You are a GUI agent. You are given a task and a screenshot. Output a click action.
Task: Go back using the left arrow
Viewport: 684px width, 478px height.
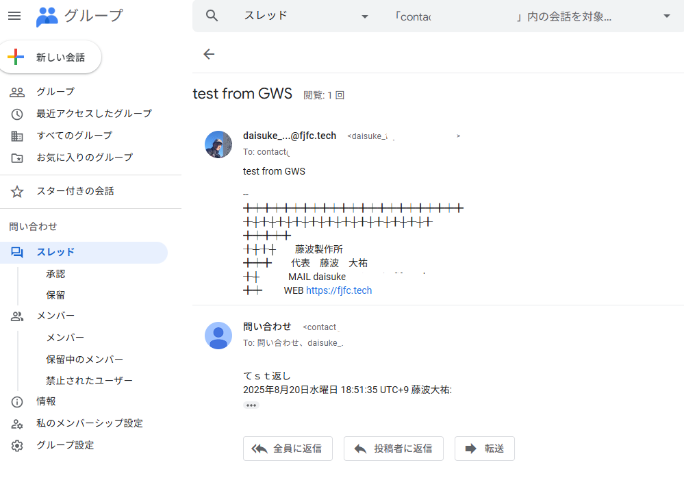[209, 54]
